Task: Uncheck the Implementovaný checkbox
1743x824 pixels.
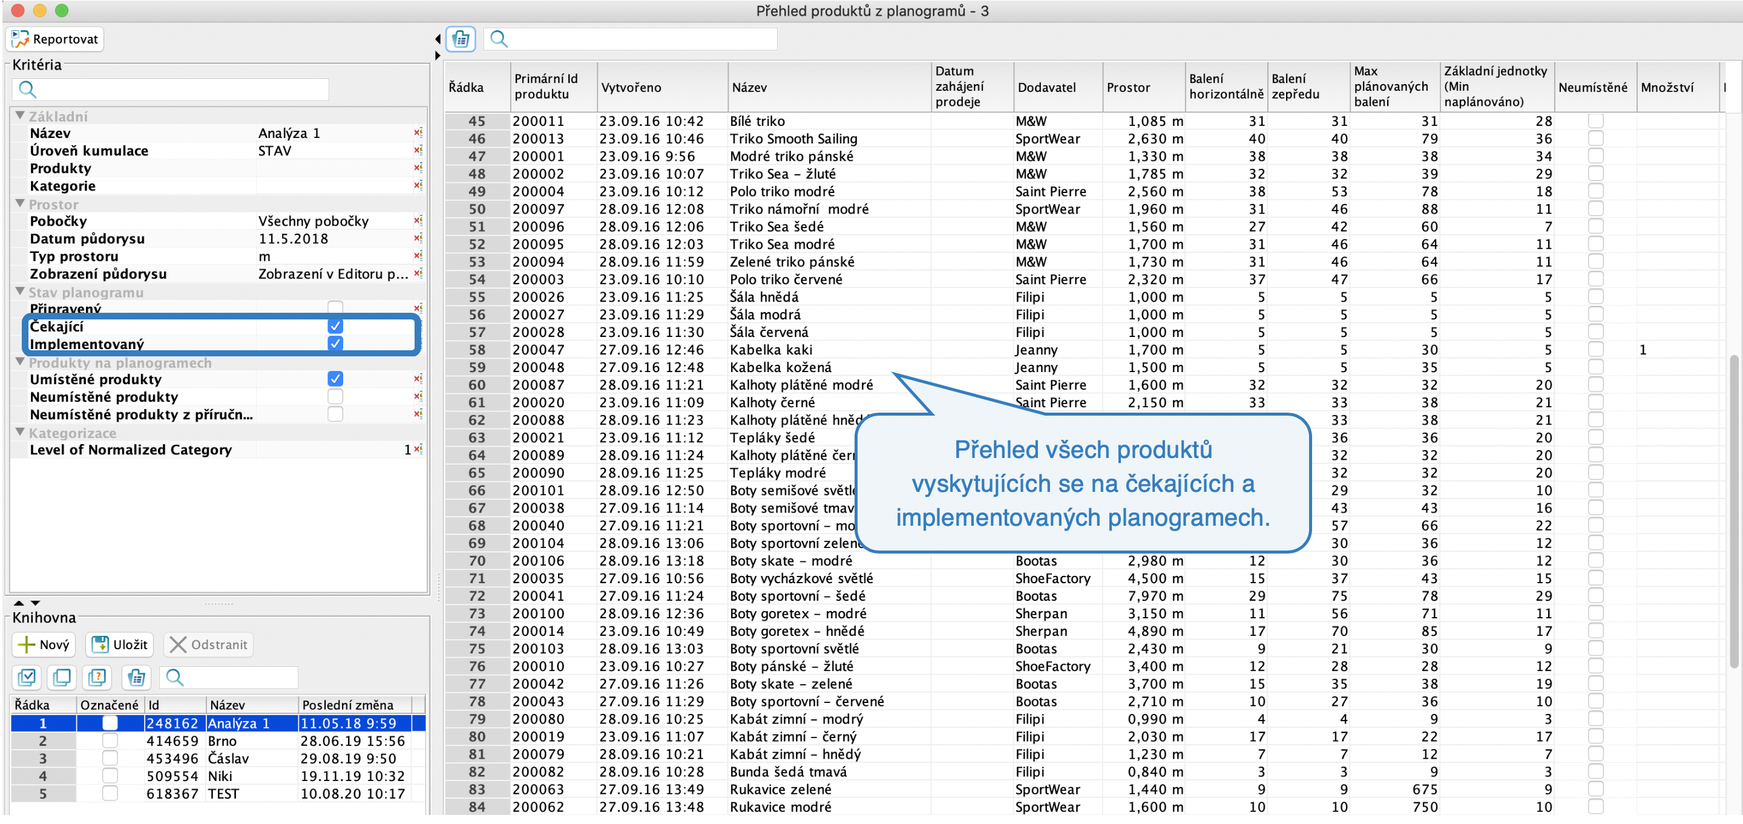Action: [x=335, y=344]
